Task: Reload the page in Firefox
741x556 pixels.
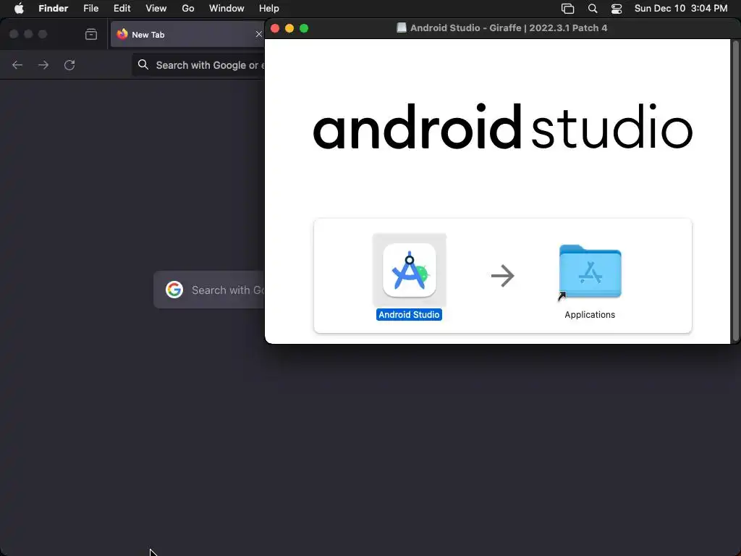Action: 69,64
